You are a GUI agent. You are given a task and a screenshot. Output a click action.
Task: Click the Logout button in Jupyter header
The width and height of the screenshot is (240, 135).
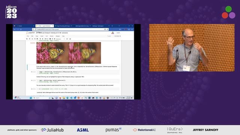click(118, 33)
